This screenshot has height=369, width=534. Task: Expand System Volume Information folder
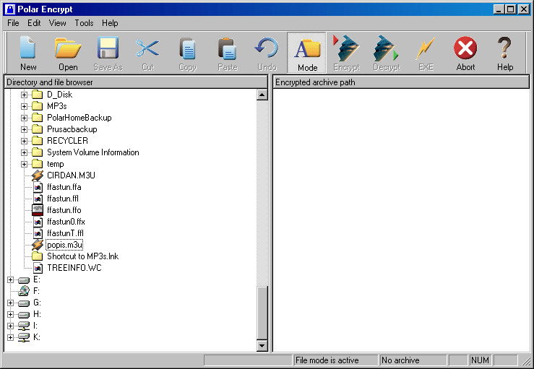coord(24,152)
